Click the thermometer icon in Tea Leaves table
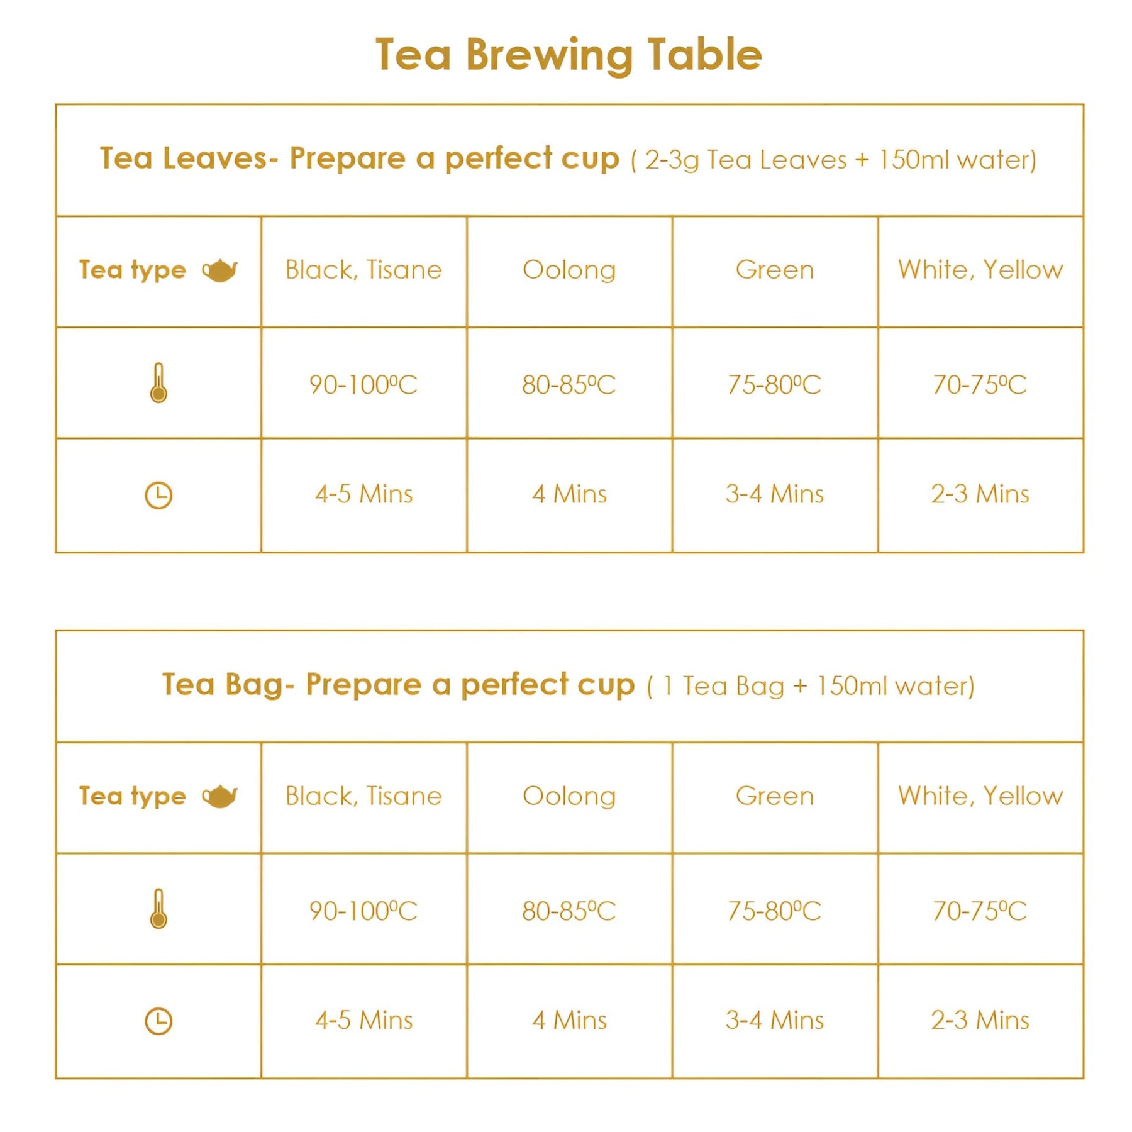 point(158,383)
